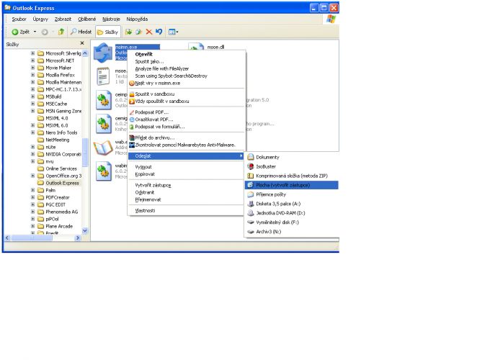Open the Nápověda menu
The width and height of the screenshot is (495, 360).
[x=137, y=19]
